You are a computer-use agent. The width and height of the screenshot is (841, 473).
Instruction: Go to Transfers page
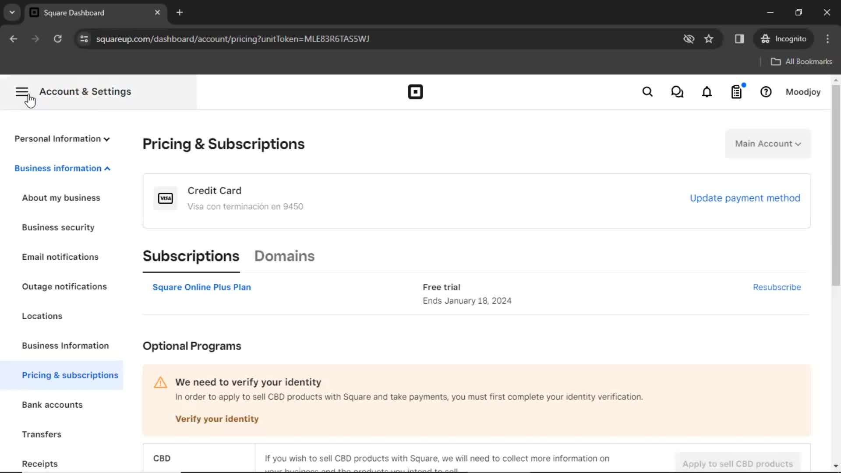[42, 434]
